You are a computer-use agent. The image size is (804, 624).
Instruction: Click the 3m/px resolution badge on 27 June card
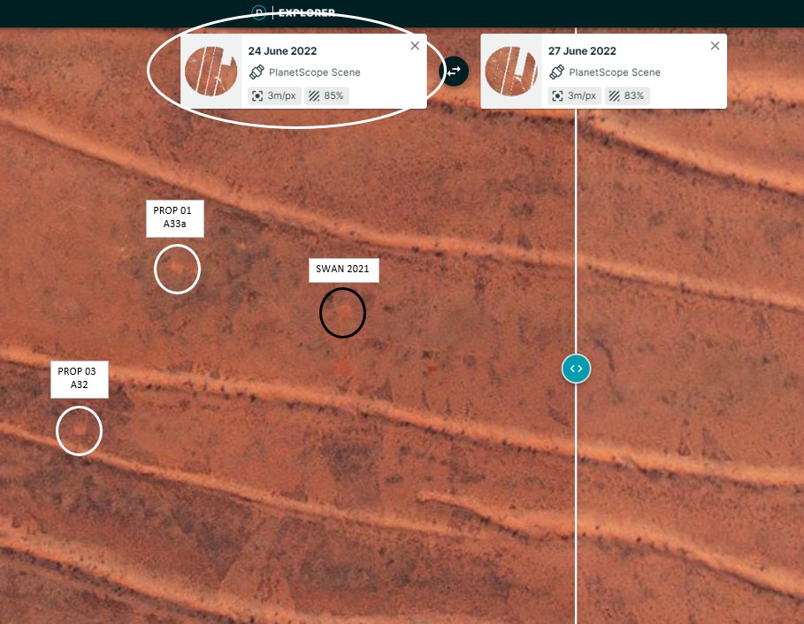tap(574, 95)
